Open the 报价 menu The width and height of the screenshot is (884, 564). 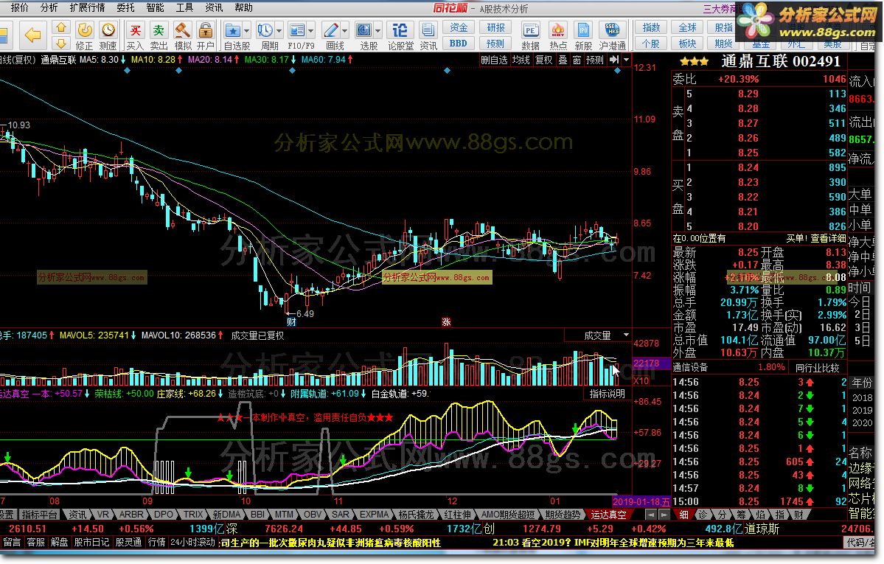20,7
